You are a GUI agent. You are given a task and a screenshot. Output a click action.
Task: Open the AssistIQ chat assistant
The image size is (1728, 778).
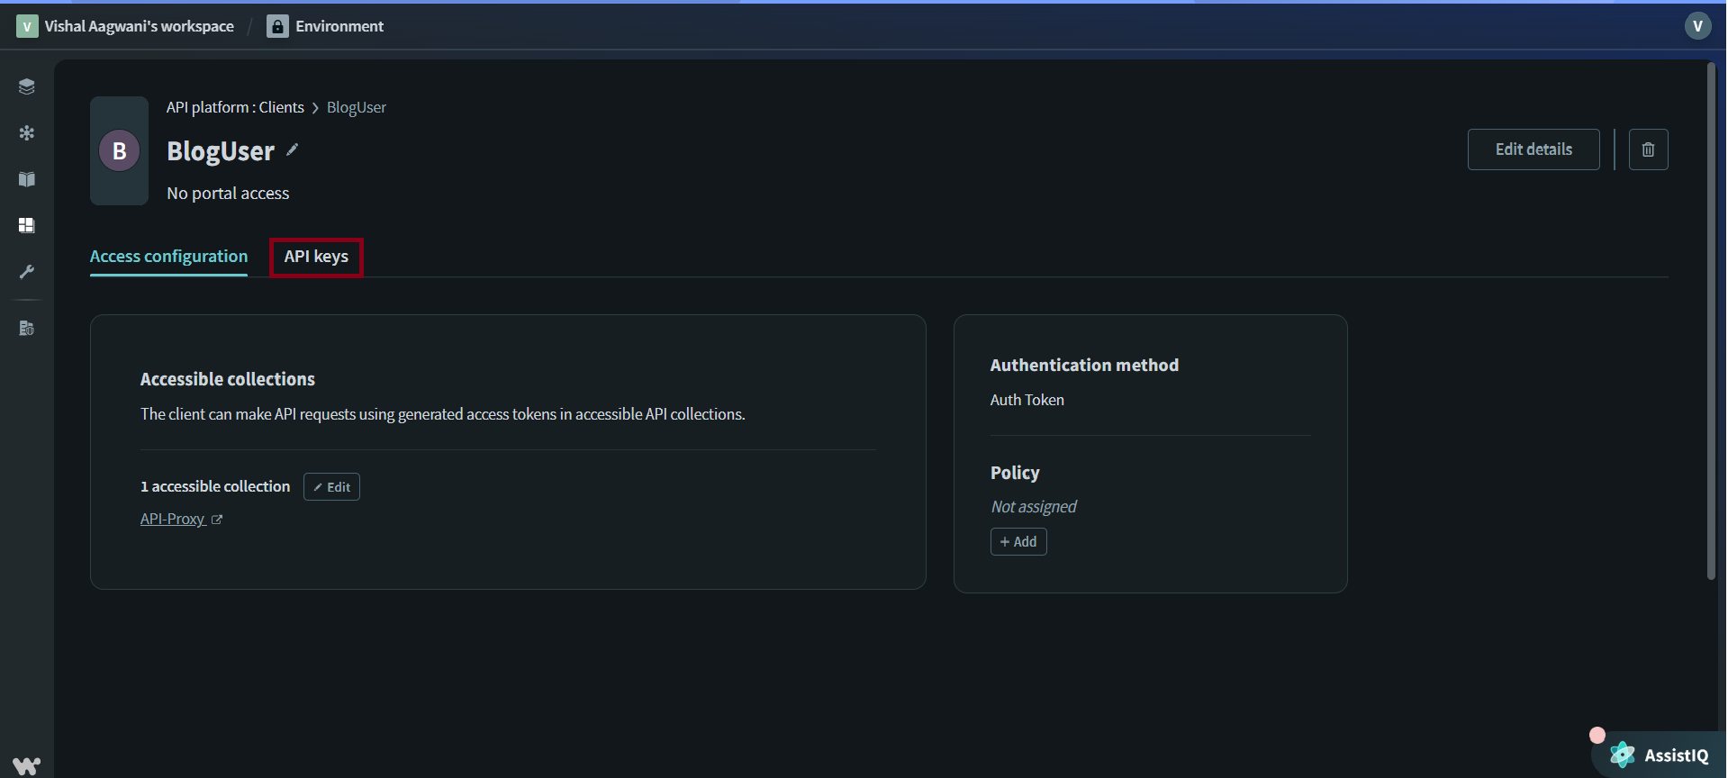[1660, 755]
